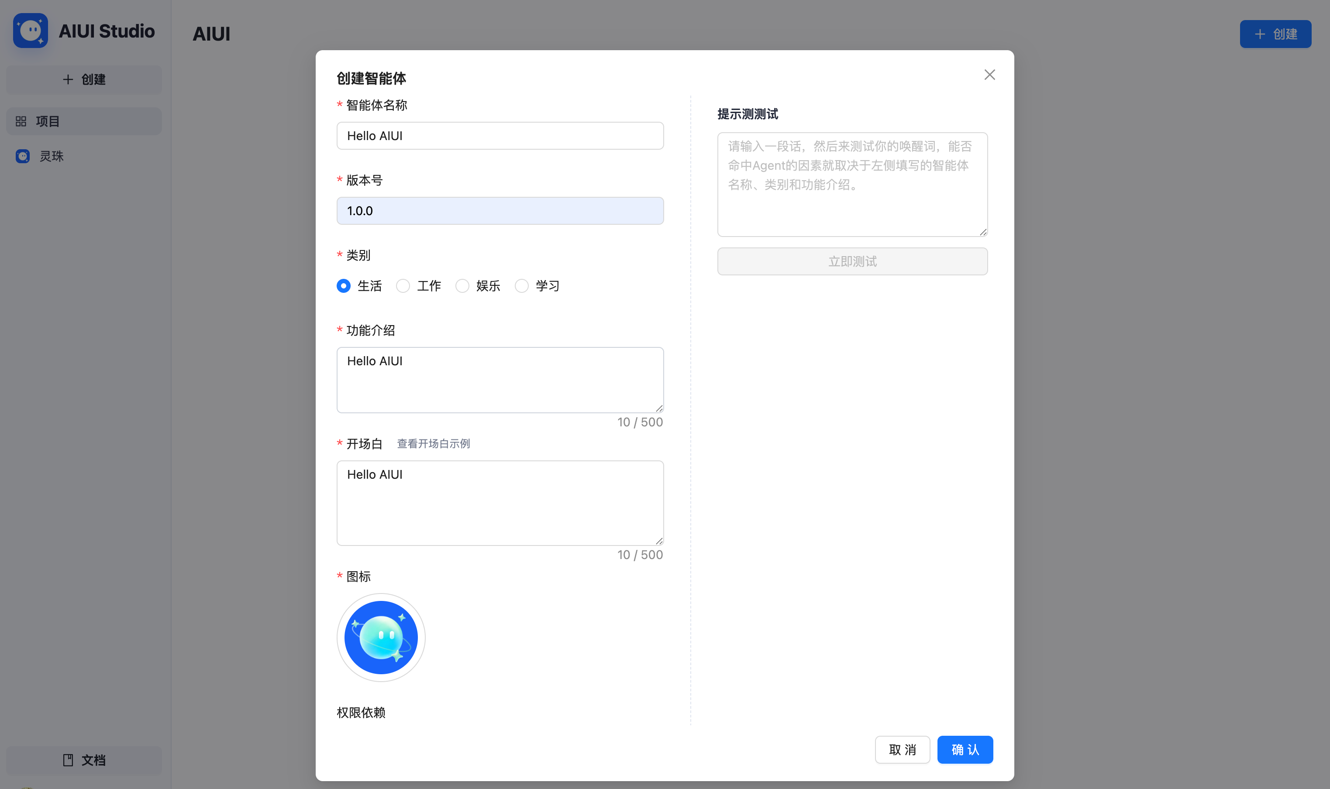The image size is (1330, 789).
Task: Click the 取消 button
Action: (x=902, y=750)
